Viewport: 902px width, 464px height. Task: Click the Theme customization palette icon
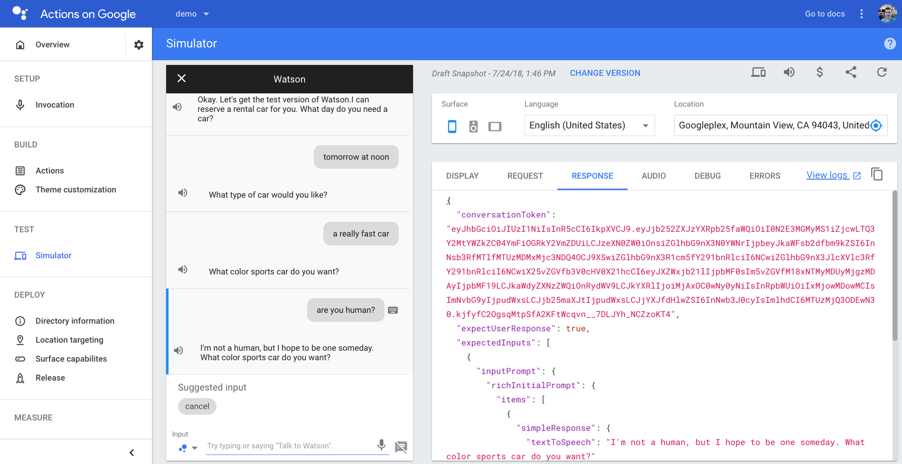(x=20, y=190)
